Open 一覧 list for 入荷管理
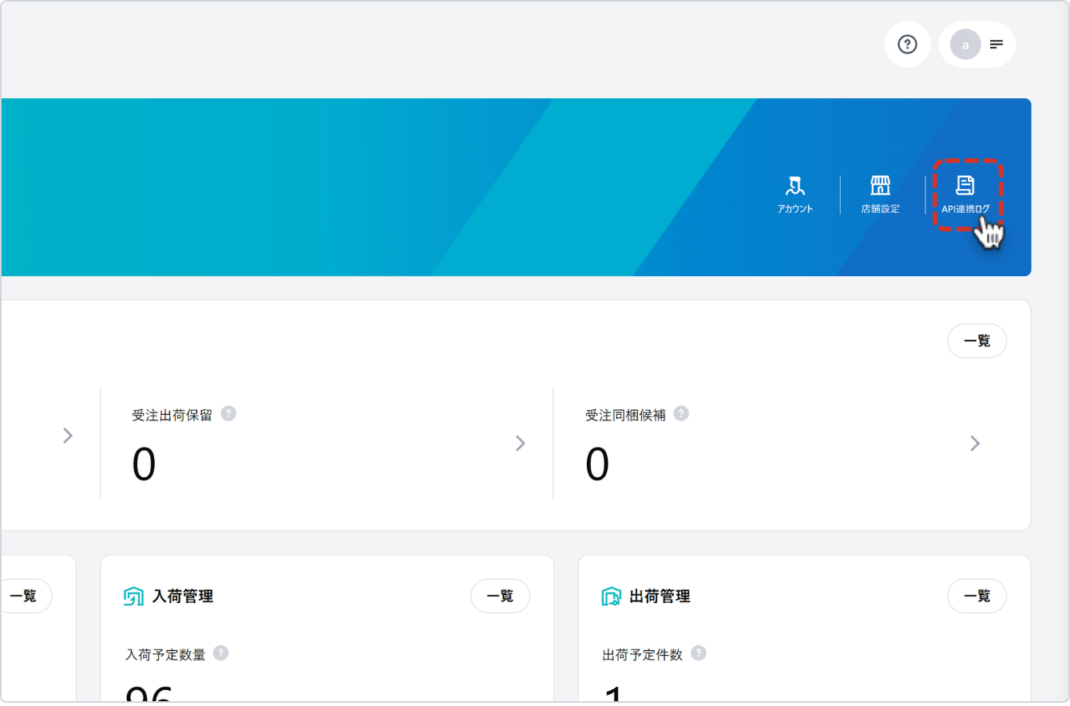 coord(500,596)
